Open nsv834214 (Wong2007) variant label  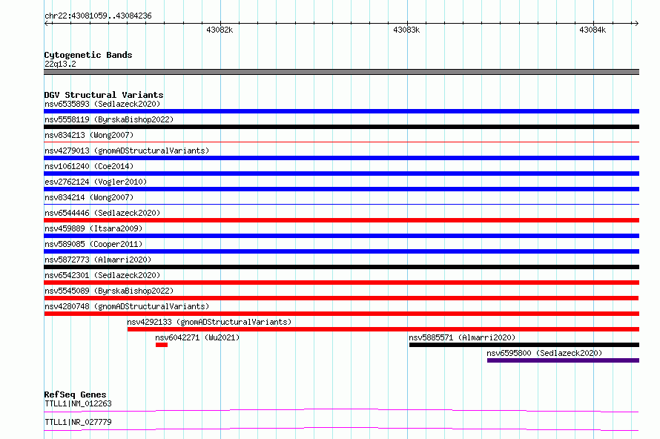[89, 197]
